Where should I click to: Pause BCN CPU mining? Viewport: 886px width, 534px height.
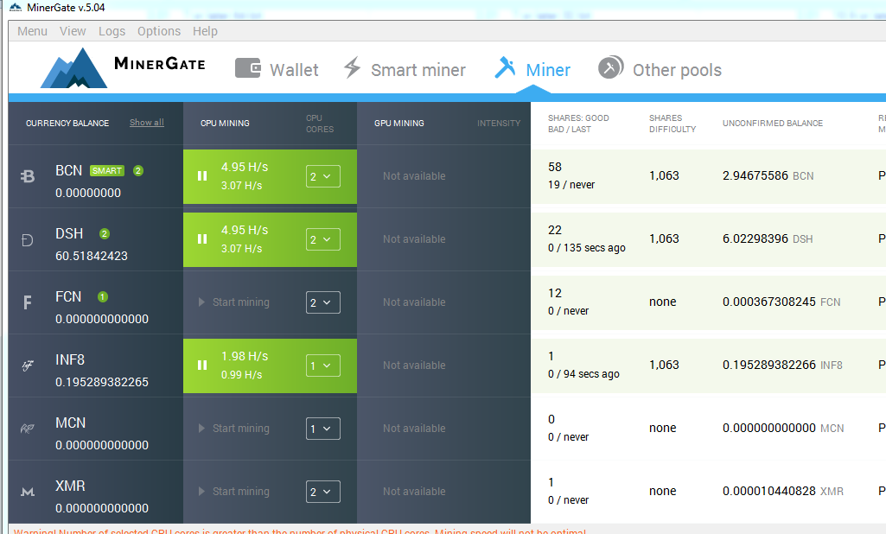(202, 176)
